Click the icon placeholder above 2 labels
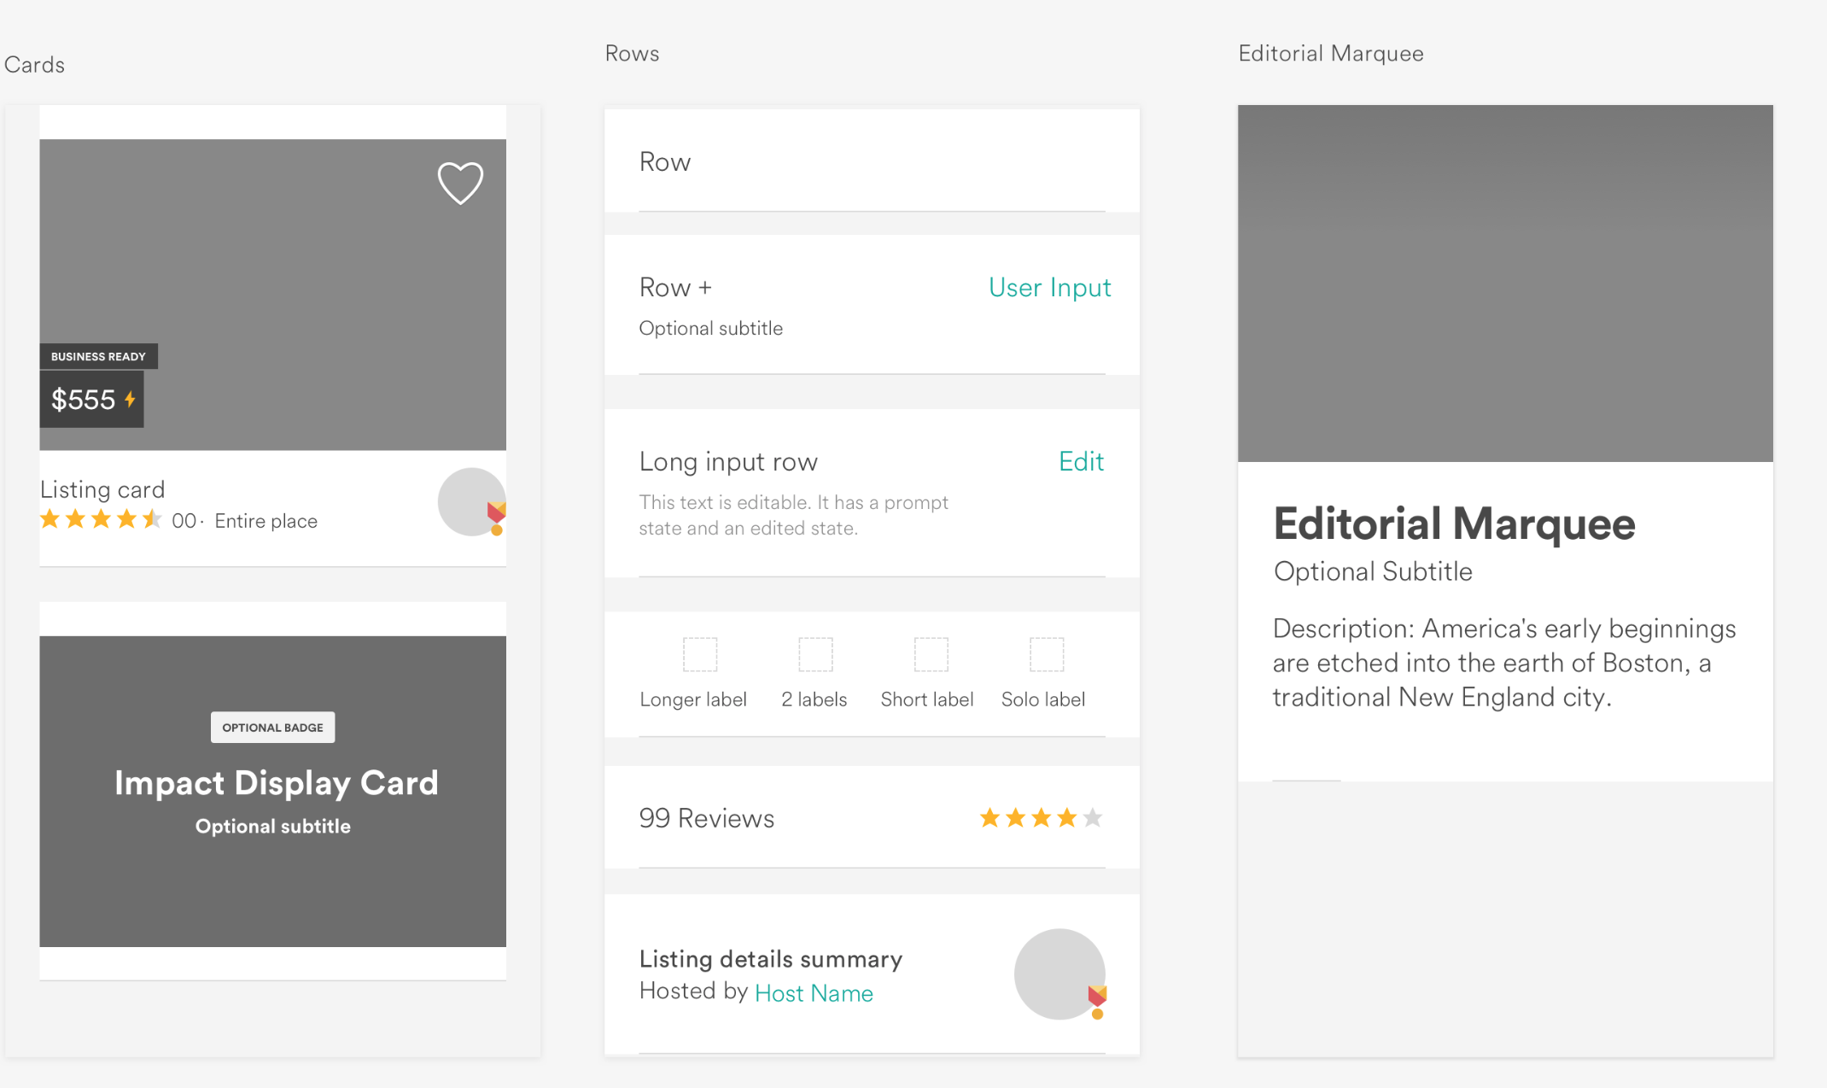Screen dimensions: 1827x1088 (815, 654)
